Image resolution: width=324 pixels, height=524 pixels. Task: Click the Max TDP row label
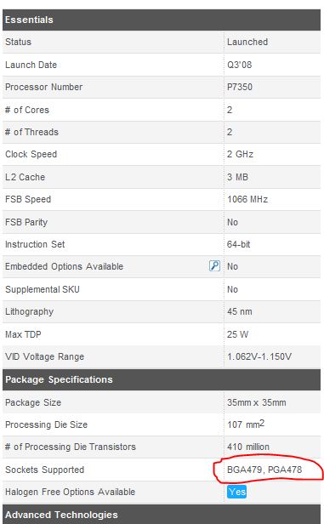click(x=23, y=334)
